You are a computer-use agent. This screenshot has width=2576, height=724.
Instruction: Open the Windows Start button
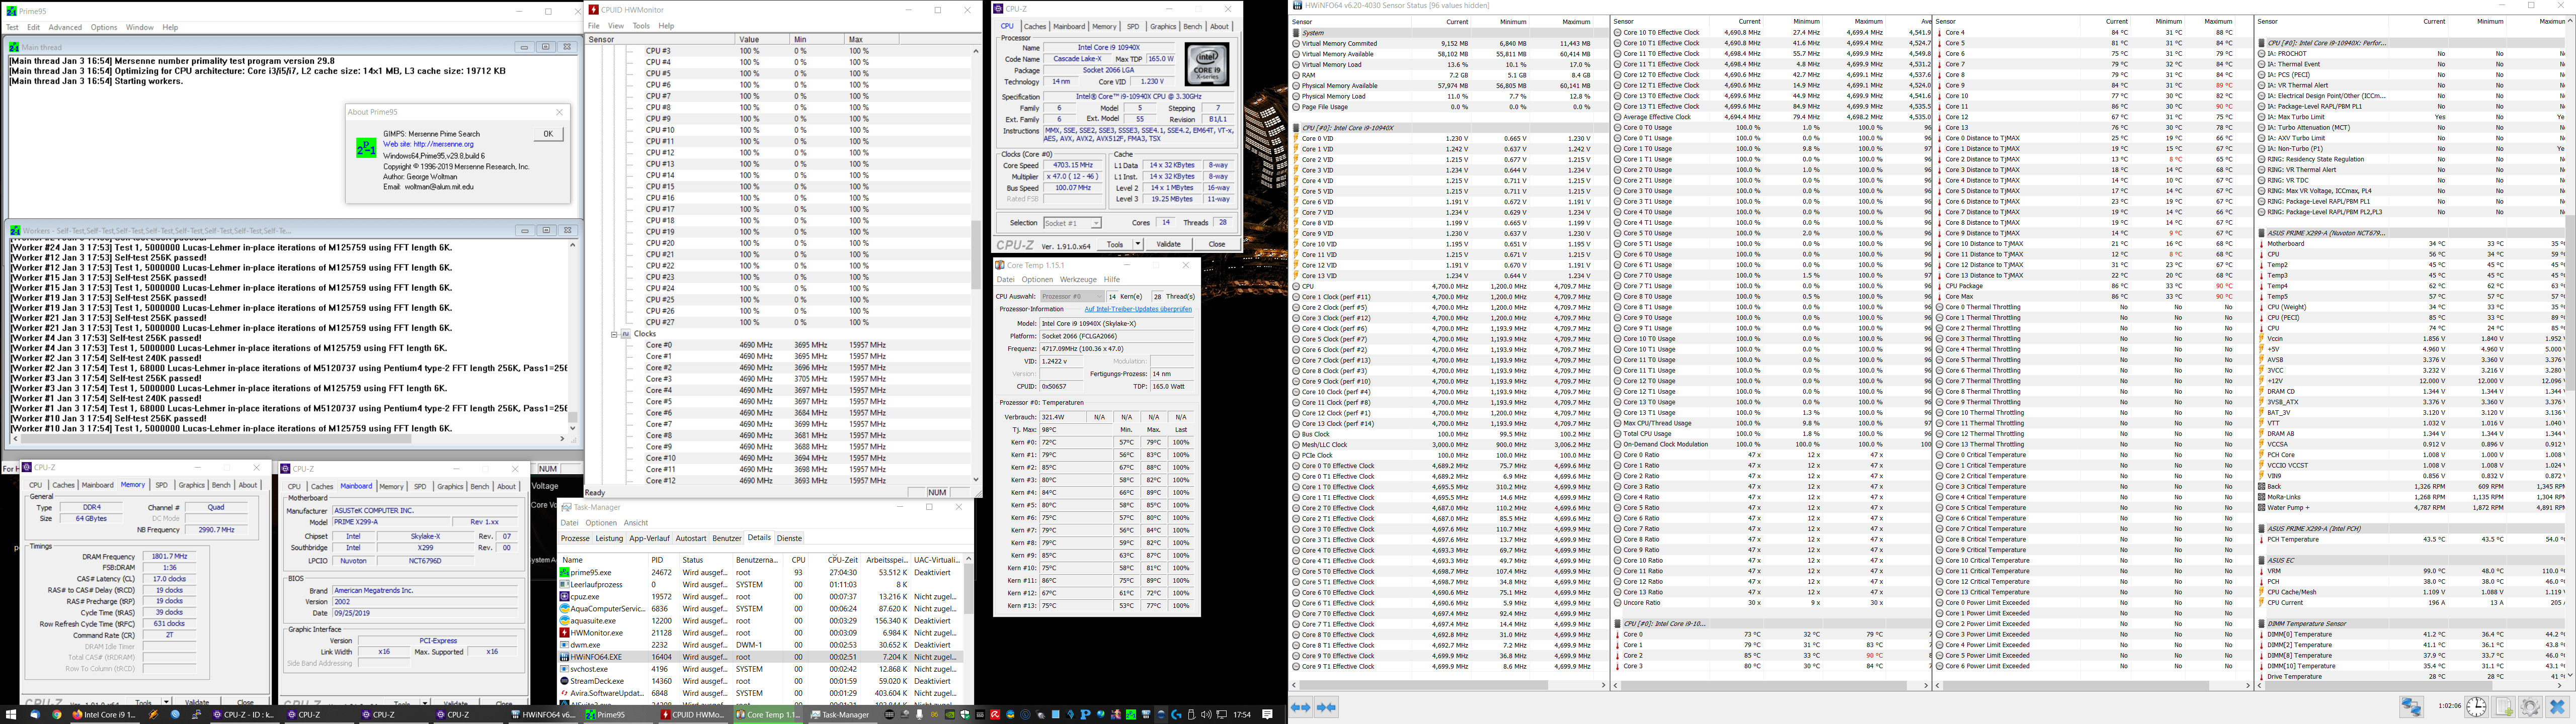pos(10,714)
